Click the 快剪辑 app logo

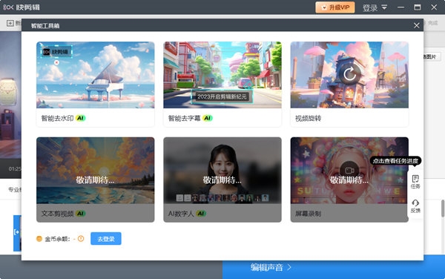[x=22, y=7]
